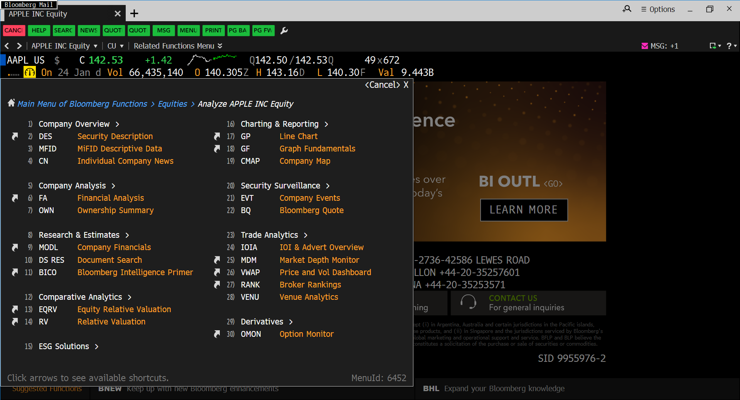
Task: Click the green NEWS key button
Action: coord(89,30)
